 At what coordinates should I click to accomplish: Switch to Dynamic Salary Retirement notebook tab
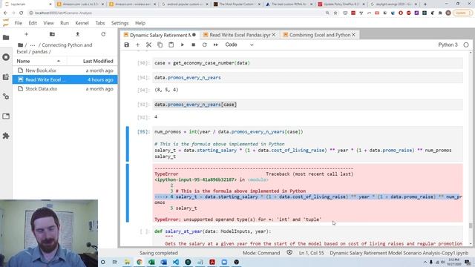(160, 35)
